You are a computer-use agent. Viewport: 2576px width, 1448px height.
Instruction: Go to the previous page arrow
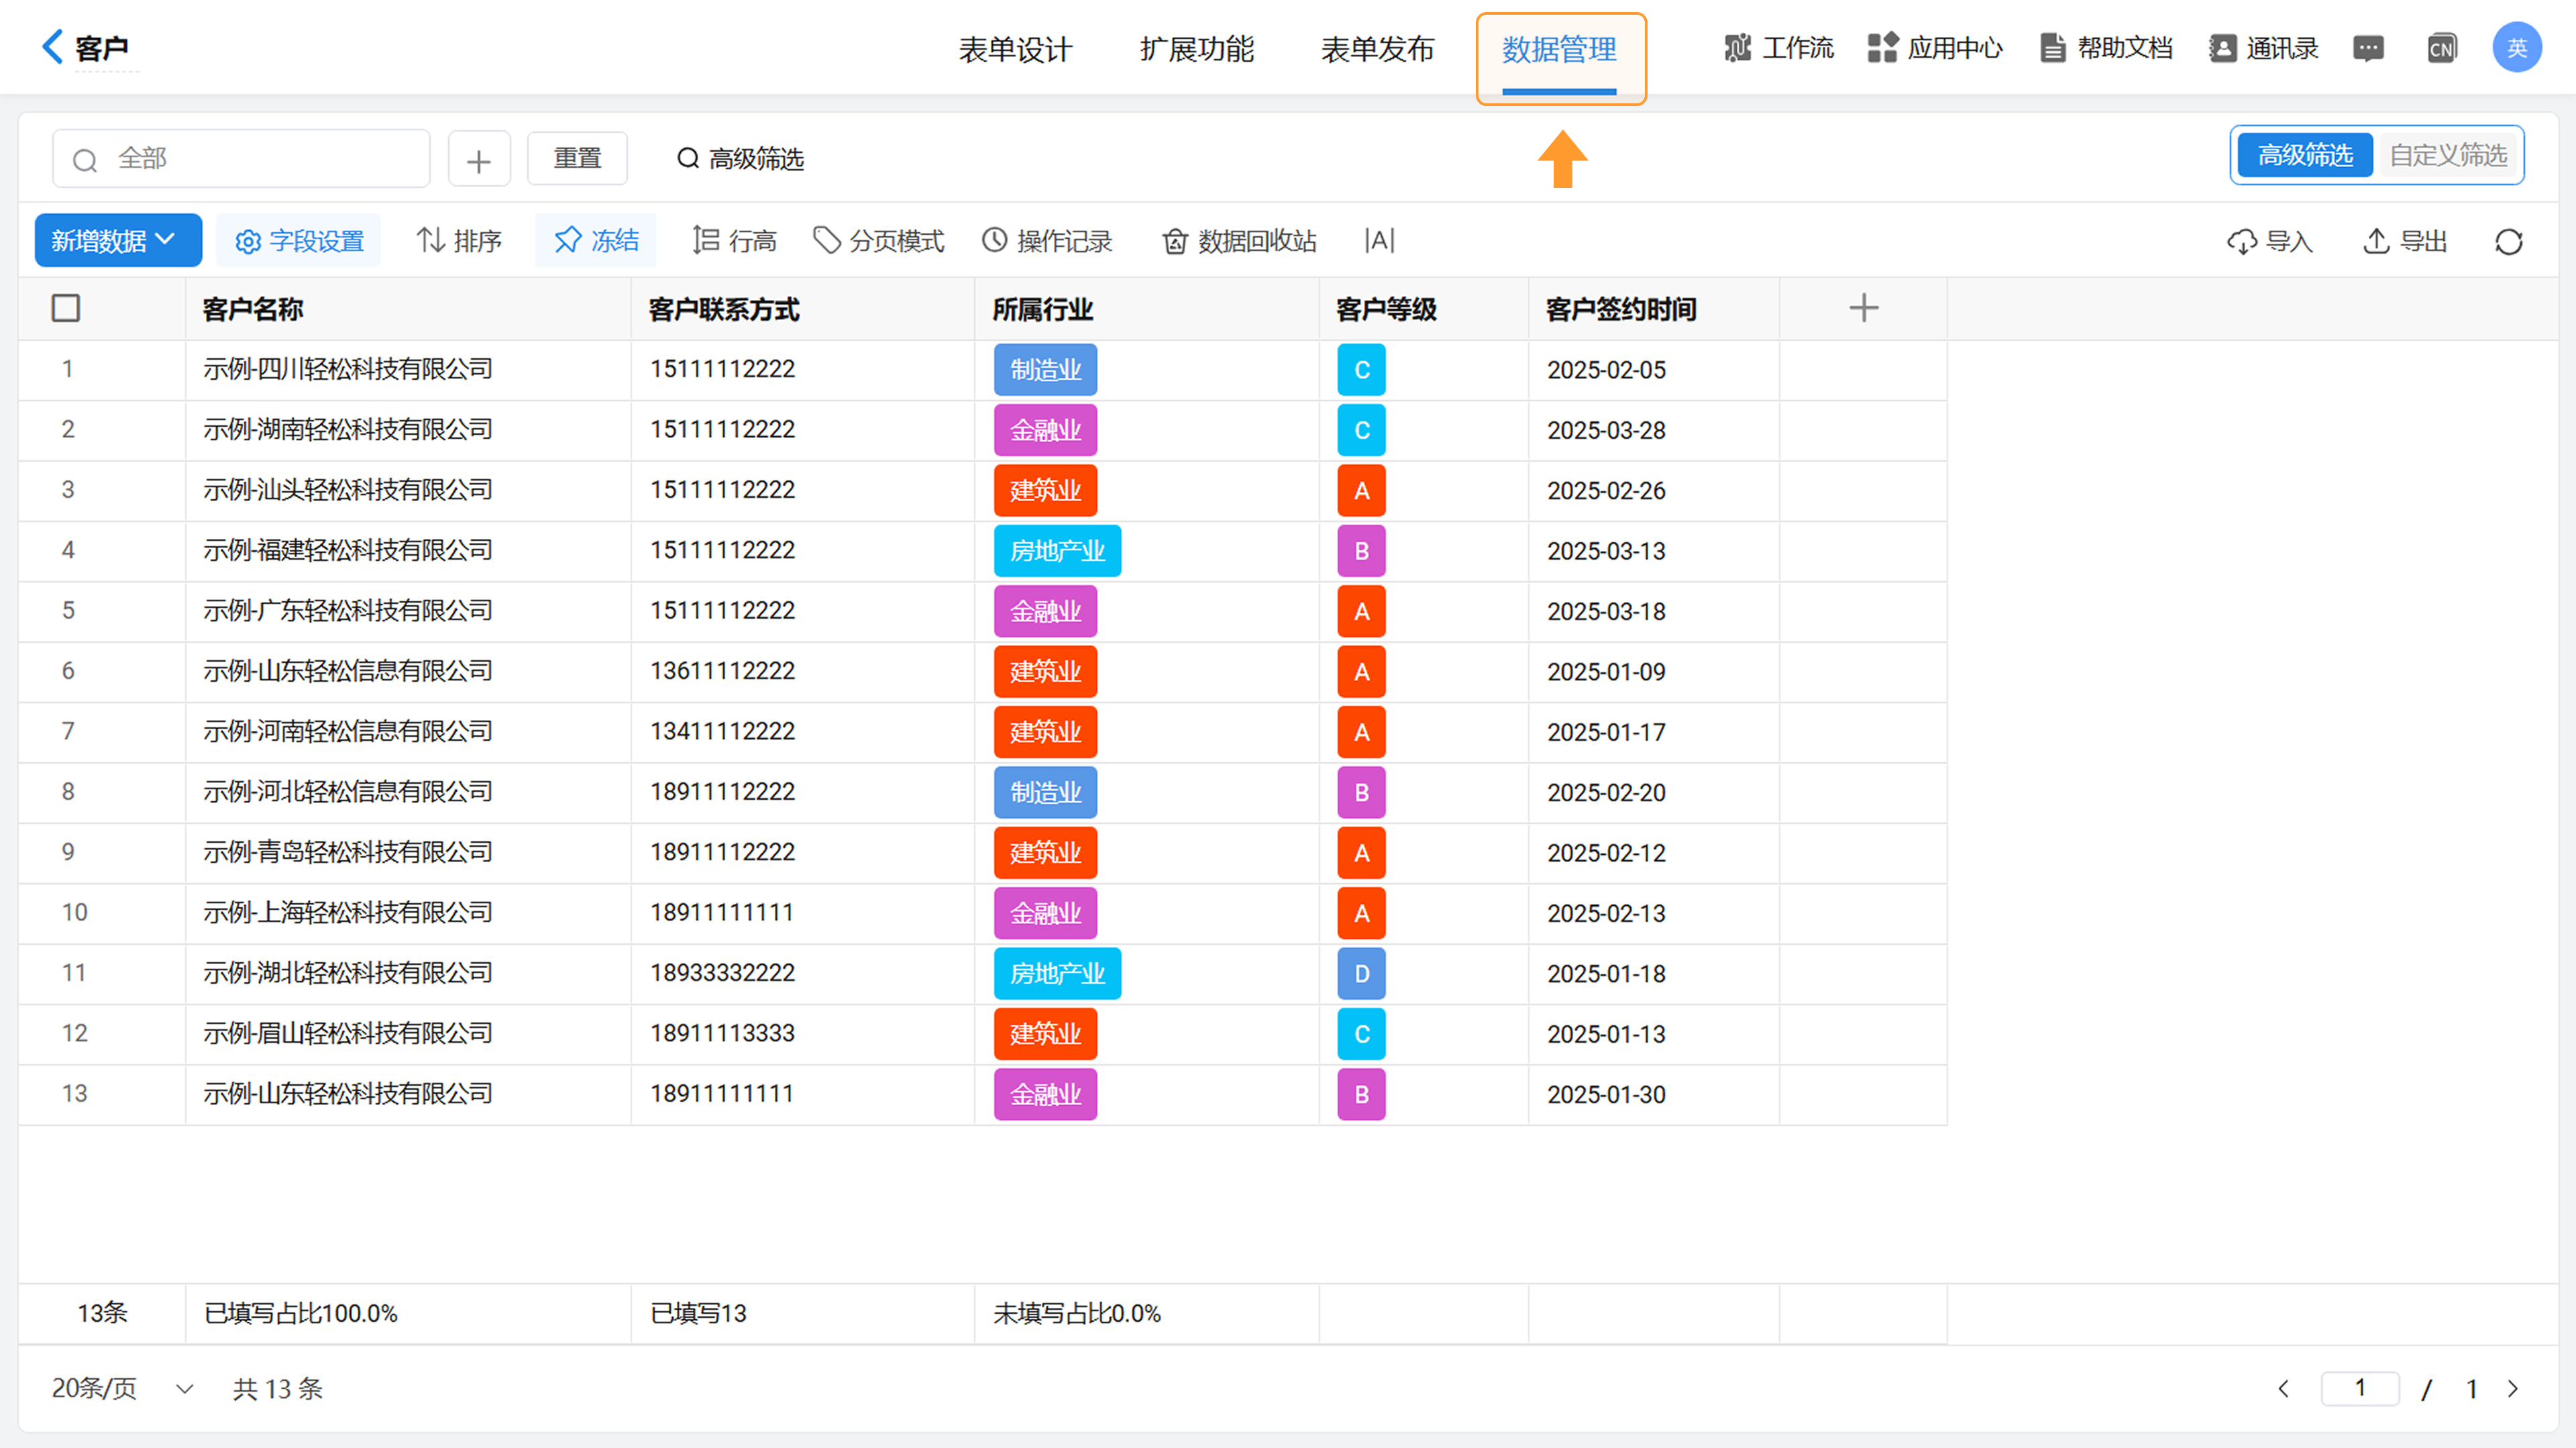[x=2284, y=1388]
